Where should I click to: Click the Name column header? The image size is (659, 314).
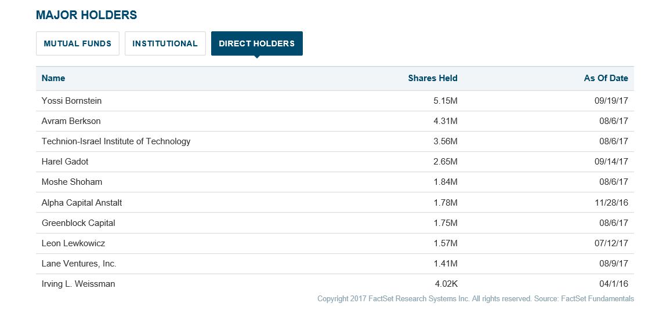coord(53,78)
